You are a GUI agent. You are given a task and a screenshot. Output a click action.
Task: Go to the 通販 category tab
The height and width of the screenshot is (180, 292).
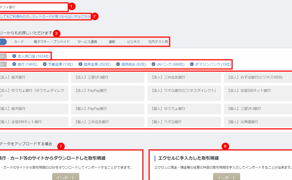click(x=112, y=42)
